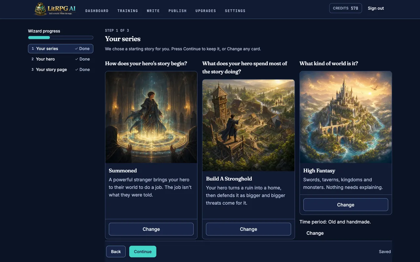The width and height of the screenshot is (420, 262).
Task: Change the Summoned story beginning card
Action: pyautogui.click(x=151, y=229)
